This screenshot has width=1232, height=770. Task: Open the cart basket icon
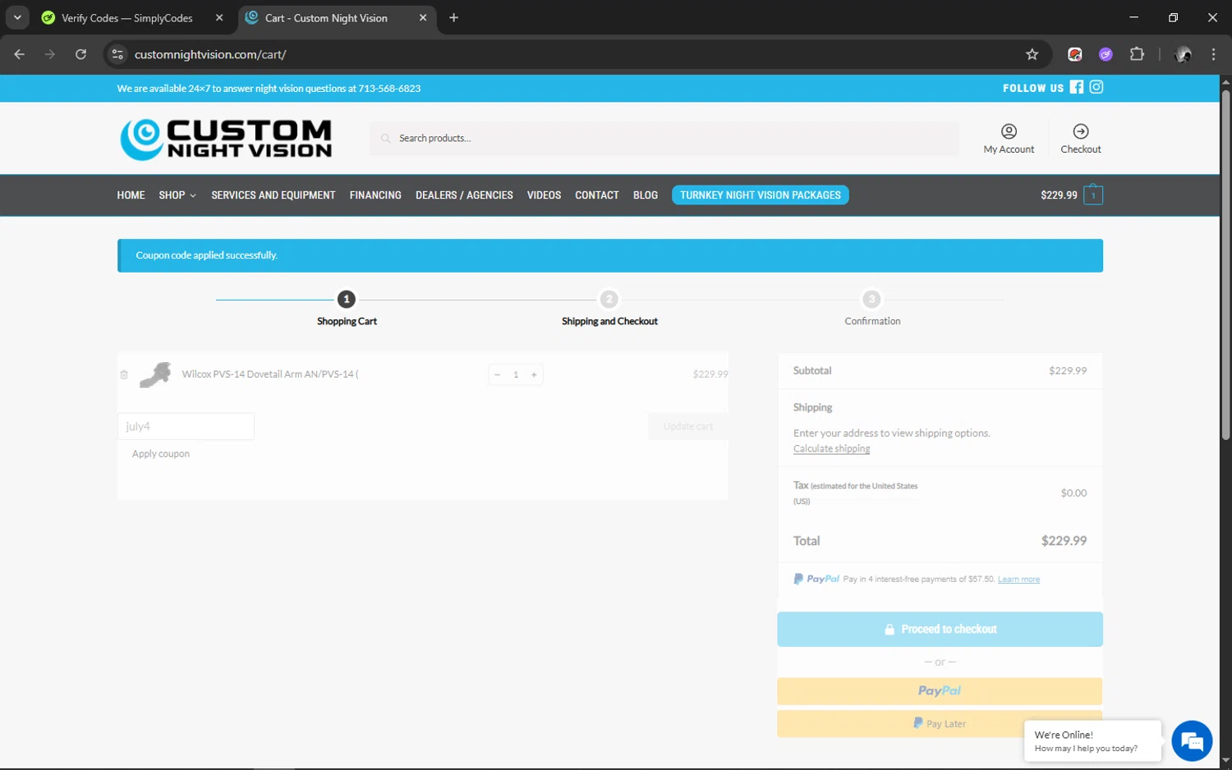1092,195
